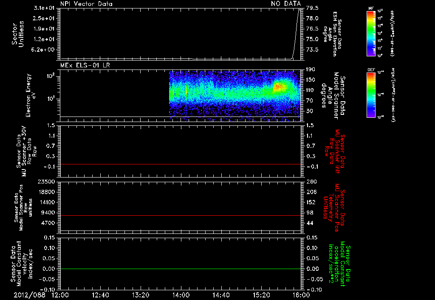The image size is (435, 300).
Task: Click the rising white sun elevation curve
Action: pyautogui.click(x=296, y=33)
